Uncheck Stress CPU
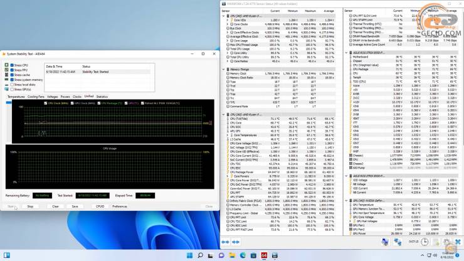The image size is (464, 261). click(x=12, y=65)
